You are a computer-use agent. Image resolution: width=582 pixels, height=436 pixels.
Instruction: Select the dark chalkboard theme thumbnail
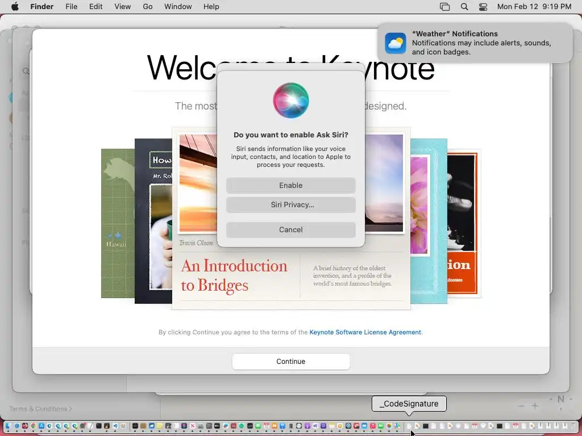153,221
